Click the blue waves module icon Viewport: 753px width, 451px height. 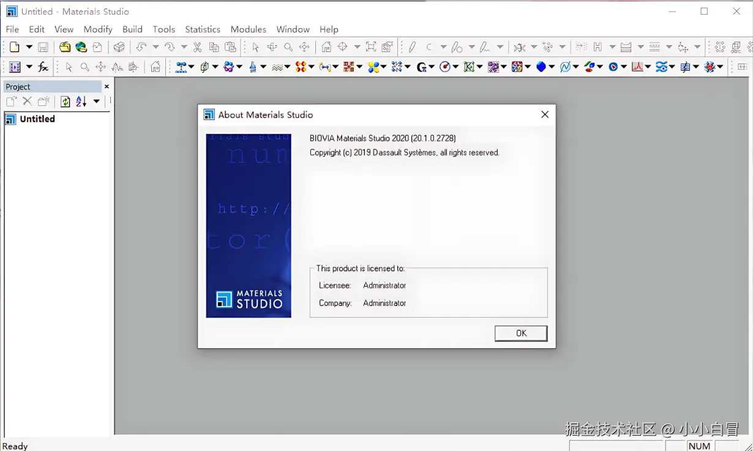point(661,67)
